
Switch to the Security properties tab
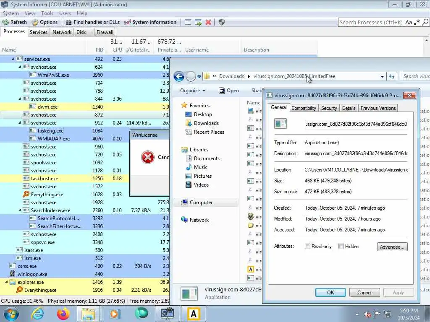pos(329,108)
